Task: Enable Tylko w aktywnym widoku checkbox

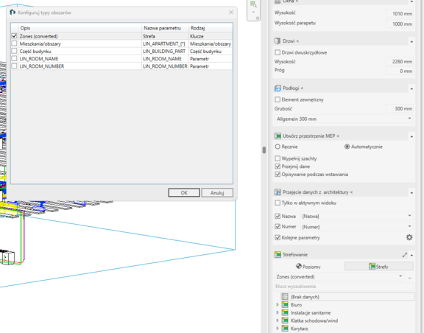Action: coord(278,203)
